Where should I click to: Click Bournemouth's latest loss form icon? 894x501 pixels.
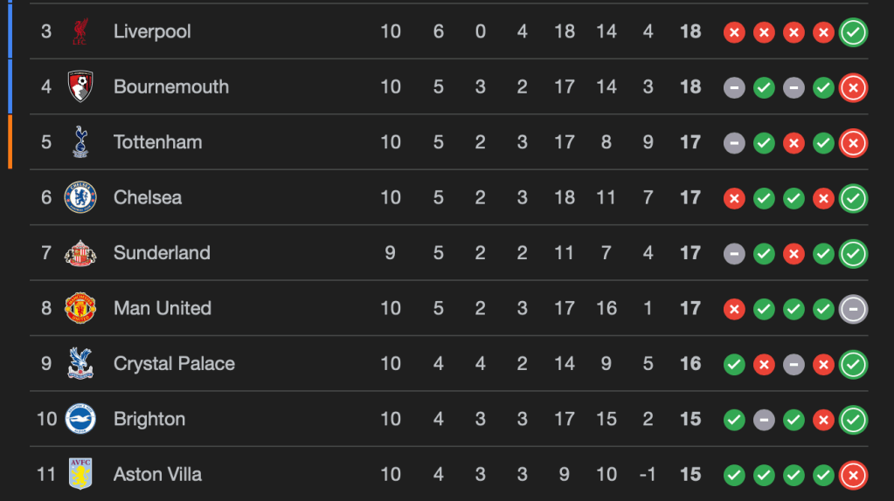tap(853, 87)
